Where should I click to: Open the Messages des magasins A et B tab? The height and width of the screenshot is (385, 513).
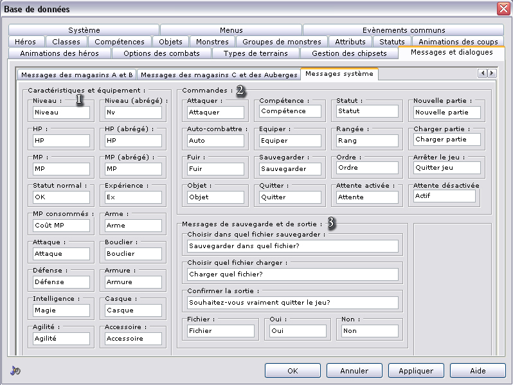pyautogui.click(x=76, y=74)
